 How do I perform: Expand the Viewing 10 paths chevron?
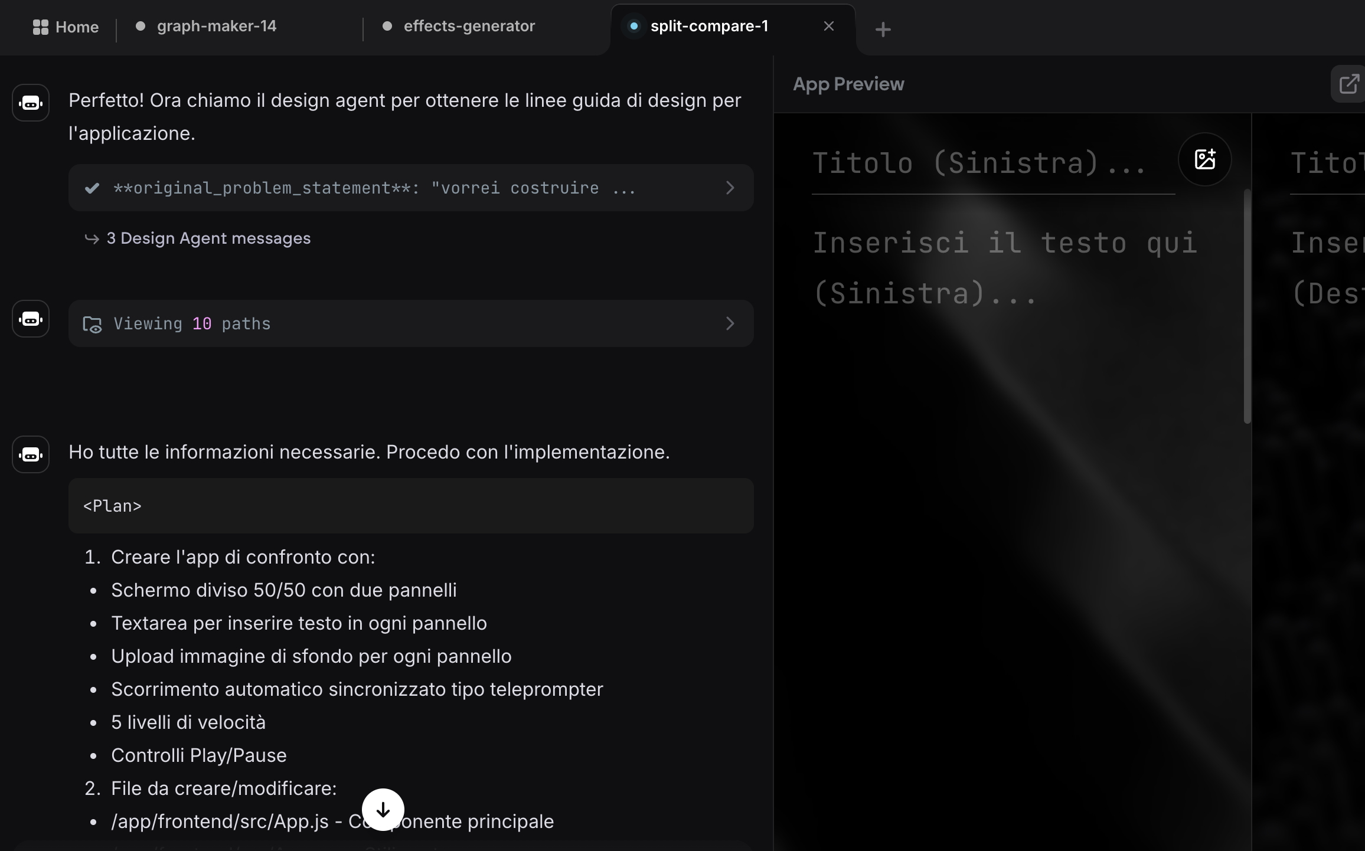[x=730, y=324]
